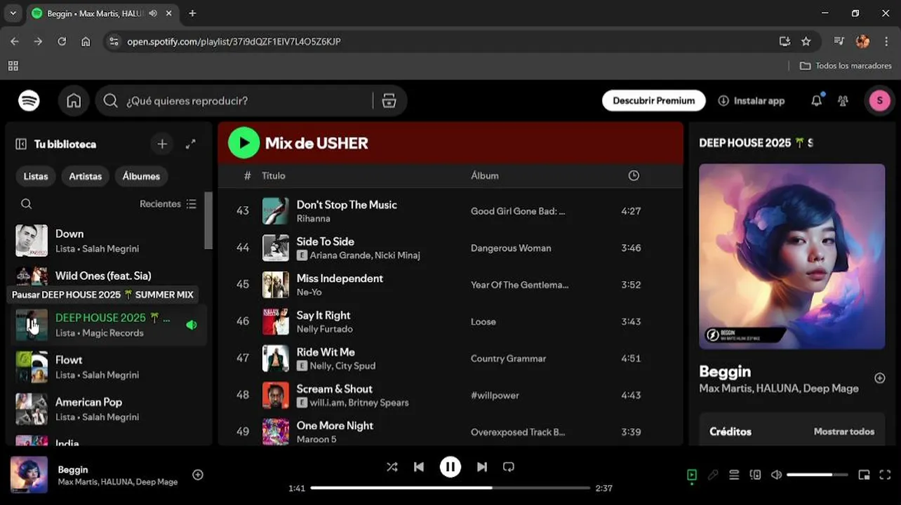Open the Country Grammar album link
This screenshot has height=505, width=901.
(508, 358)
